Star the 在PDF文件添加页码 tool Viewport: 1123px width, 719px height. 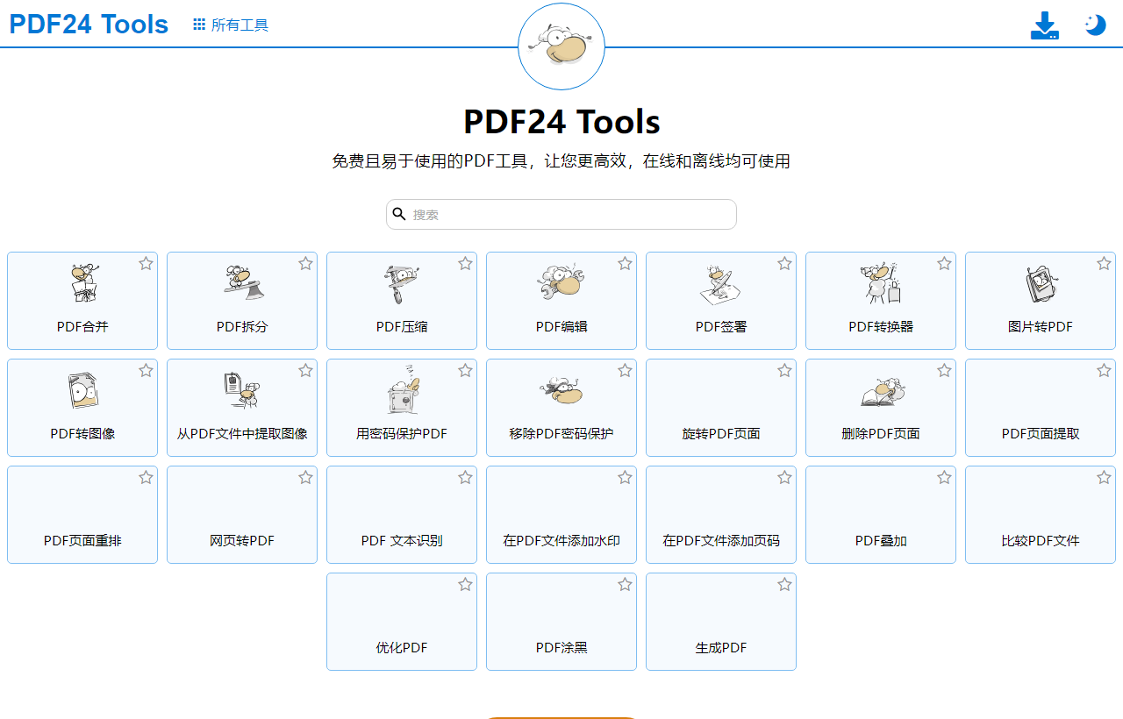784,477
